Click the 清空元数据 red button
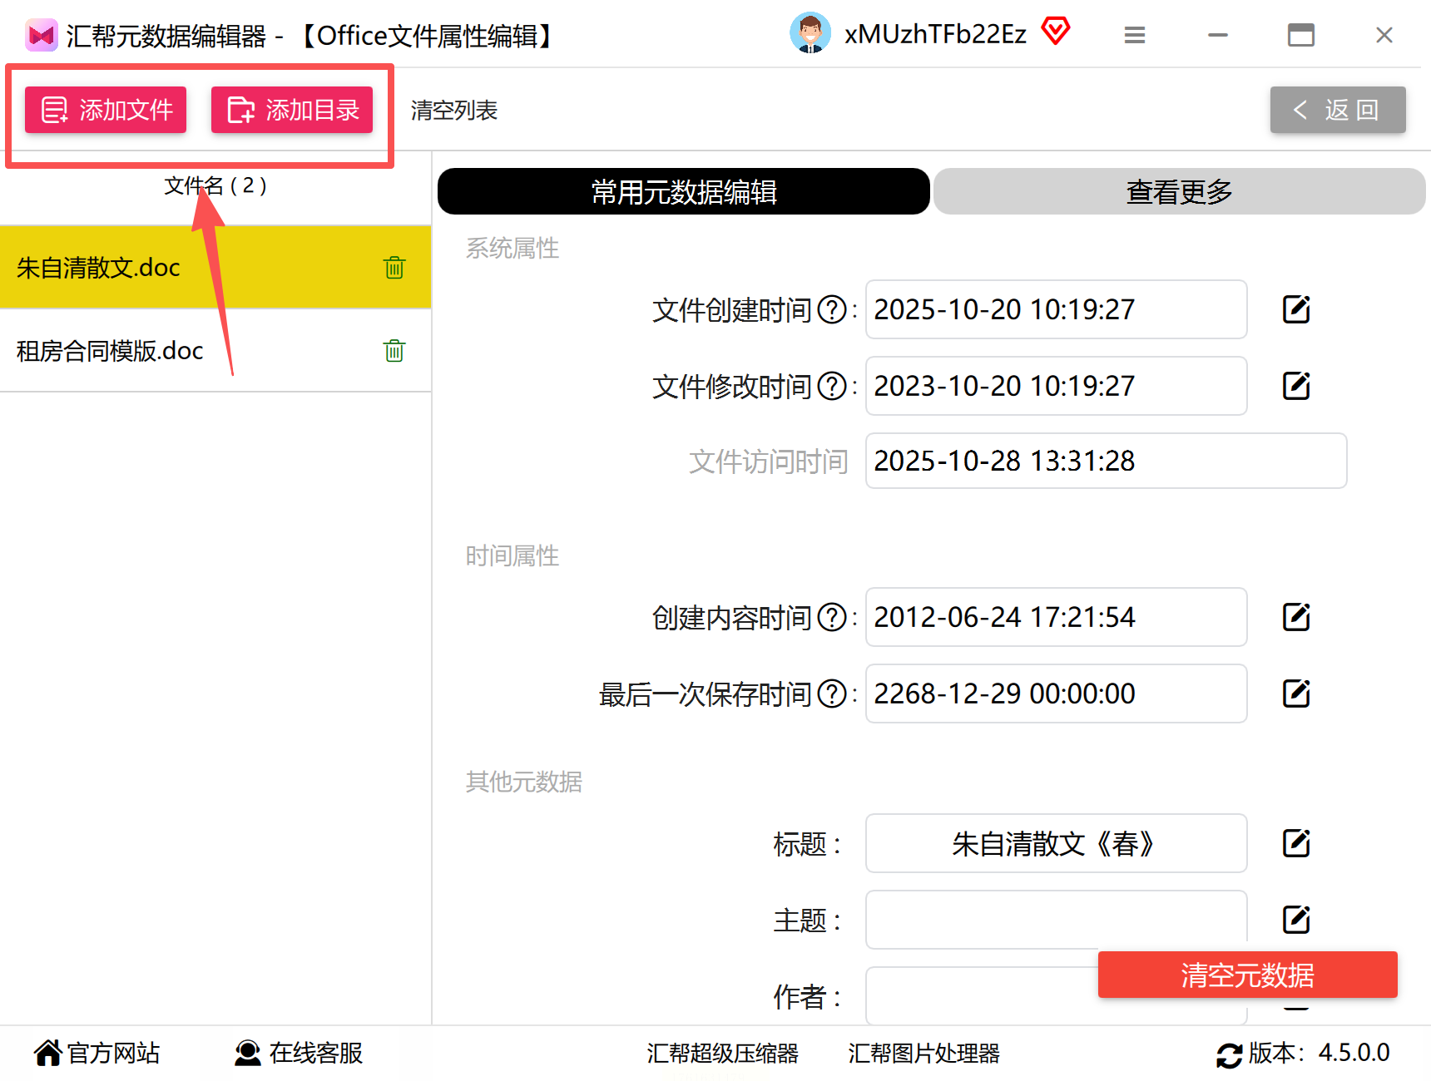The image size is (1431, 1081). (x=1248, y=975)
